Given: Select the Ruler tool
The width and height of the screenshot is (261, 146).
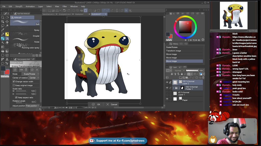Looking at the screenshot, I should (x=3, y=59).
